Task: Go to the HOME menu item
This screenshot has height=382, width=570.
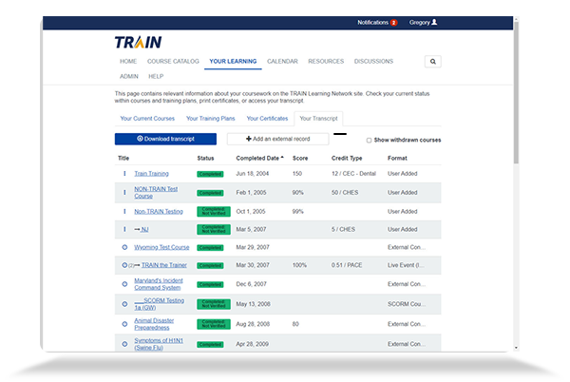Action: 128,61
